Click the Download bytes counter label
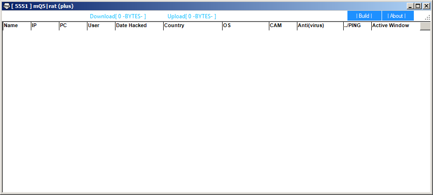Image resolution: width=433 pixels, height=195 pixels. [118, 16]
